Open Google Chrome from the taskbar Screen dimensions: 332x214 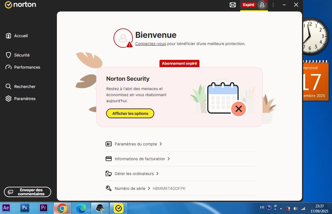pyautogui.click(x=62, y=208)
